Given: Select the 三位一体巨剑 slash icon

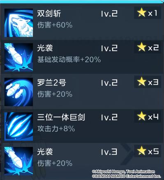Looking at the screenshot, I should (18, 126).
